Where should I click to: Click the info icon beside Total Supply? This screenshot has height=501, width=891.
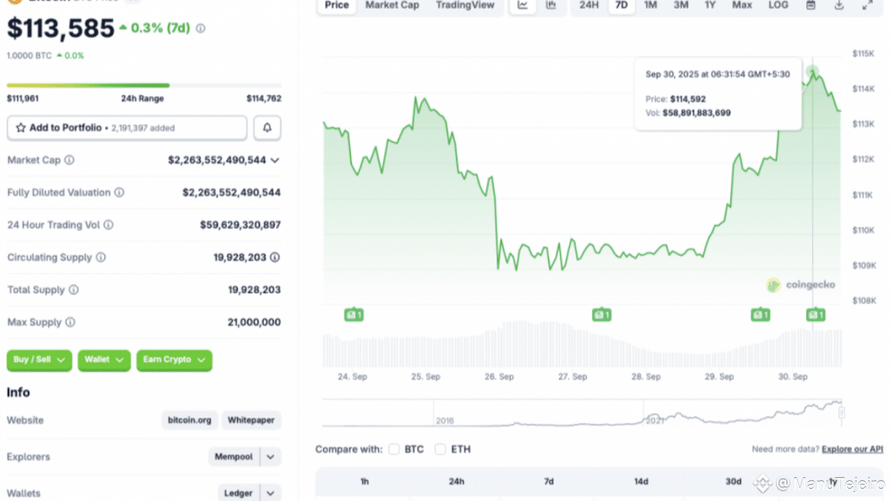(73, 290)
